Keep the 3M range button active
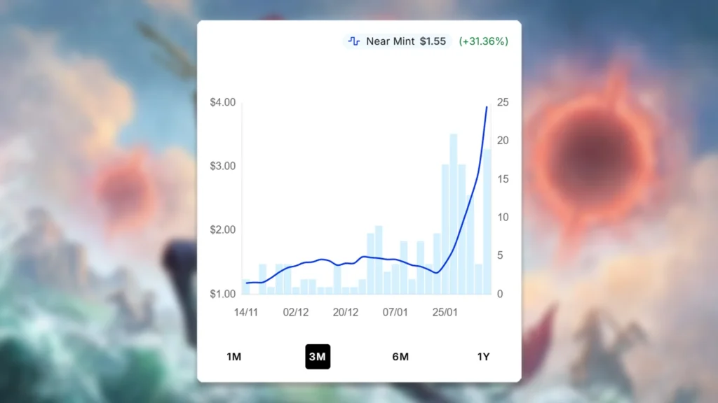This screenshot has height=403, width=718. pyautogui.click(x=318, y=357)
